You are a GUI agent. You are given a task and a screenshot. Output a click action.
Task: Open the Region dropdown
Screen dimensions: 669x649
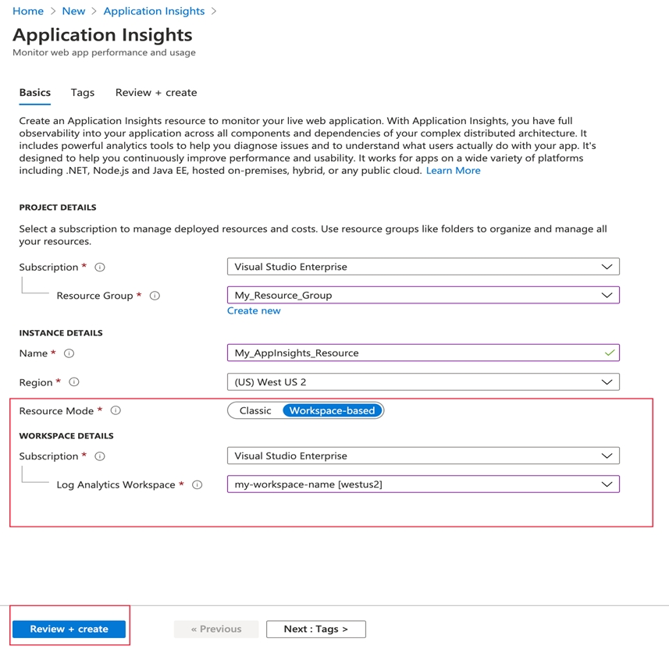coord(422,382)
